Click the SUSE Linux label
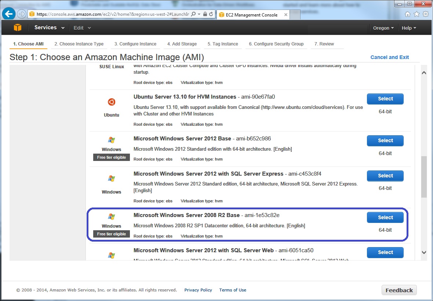Viewport: 433px width, 301px height. point(112,67)
